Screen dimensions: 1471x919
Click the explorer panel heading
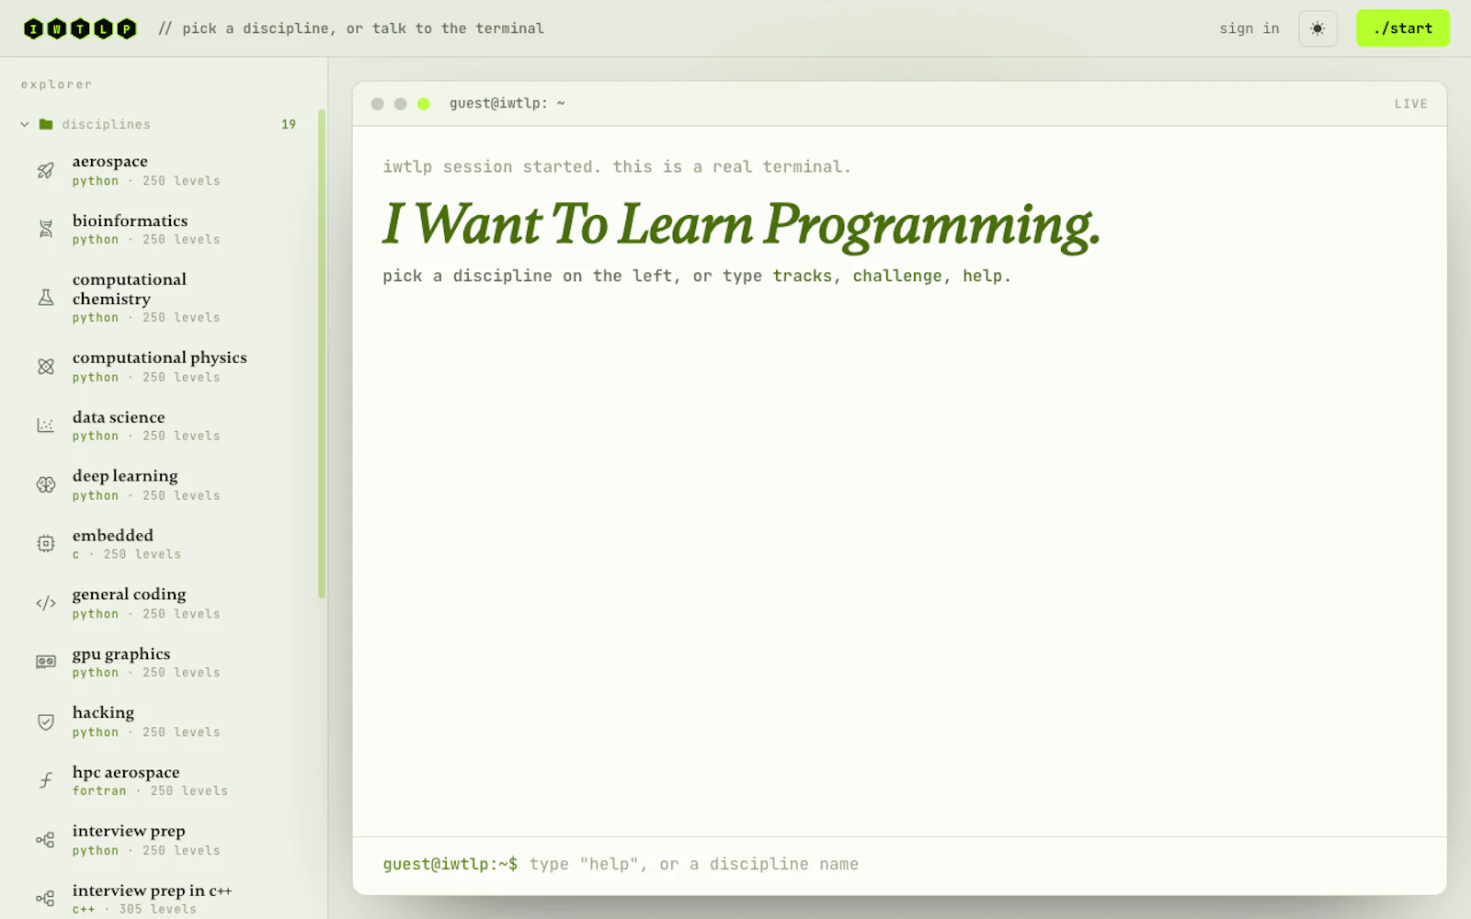point(57,85)
